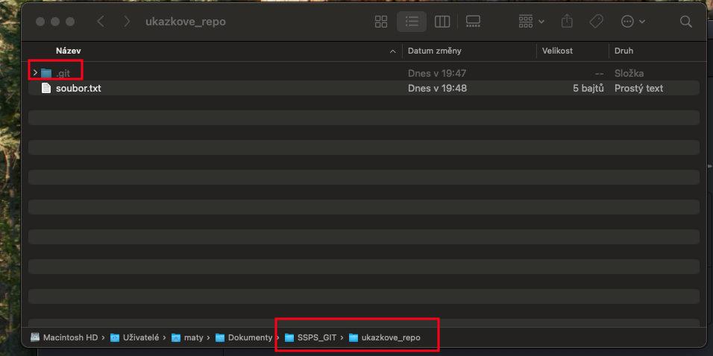
Task: Sort by the Velikost column header
Action: click(x=557, y=51)
